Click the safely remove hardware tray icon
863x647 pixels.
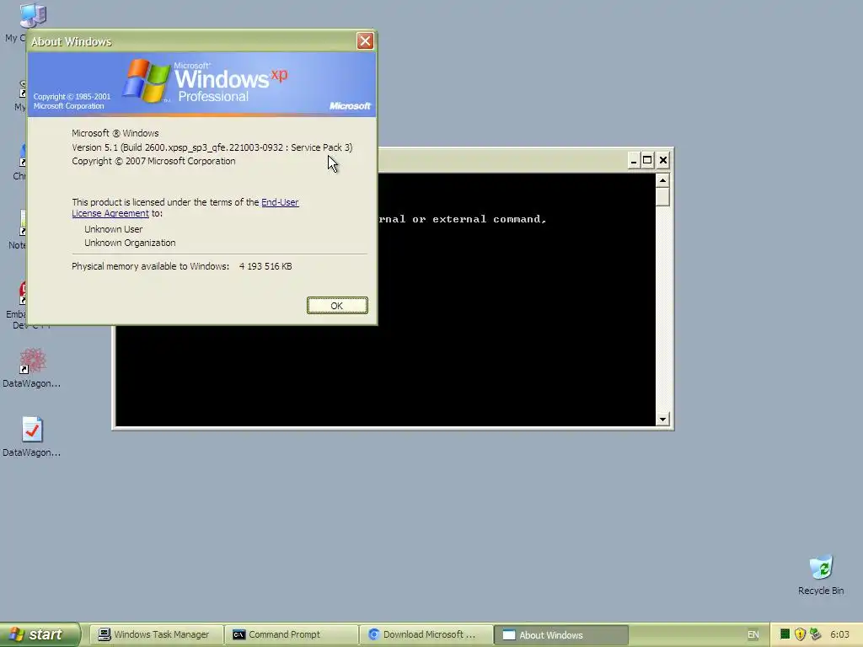pos(815,634)
